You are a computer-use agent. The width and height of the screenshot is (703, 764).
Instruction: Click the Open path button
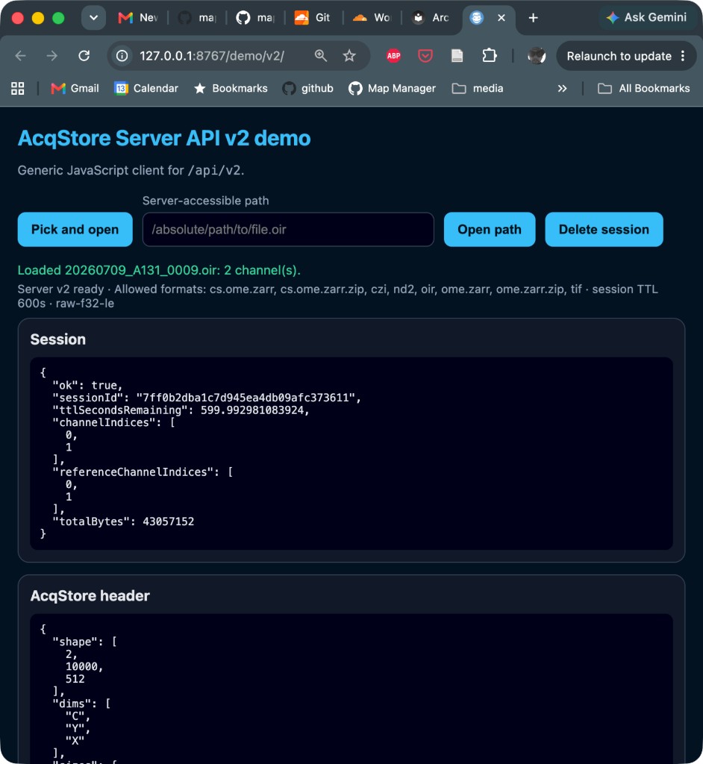tap(490, 230)
